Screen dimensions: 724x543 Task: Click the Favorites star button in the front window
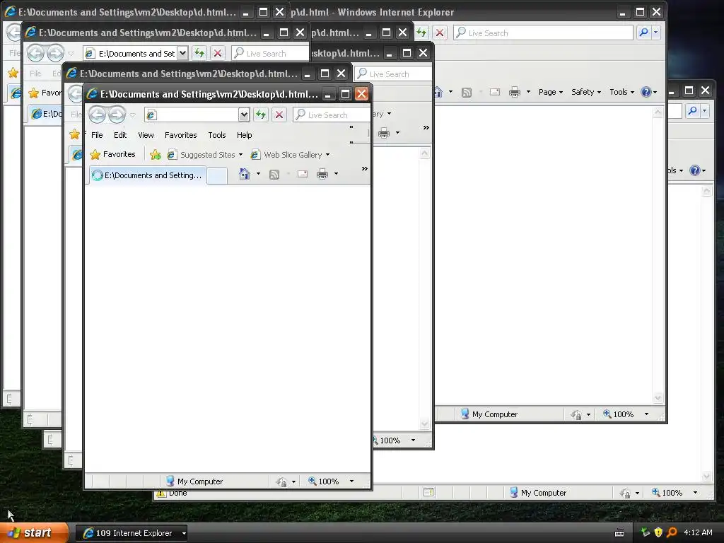[x=112, y=154]
